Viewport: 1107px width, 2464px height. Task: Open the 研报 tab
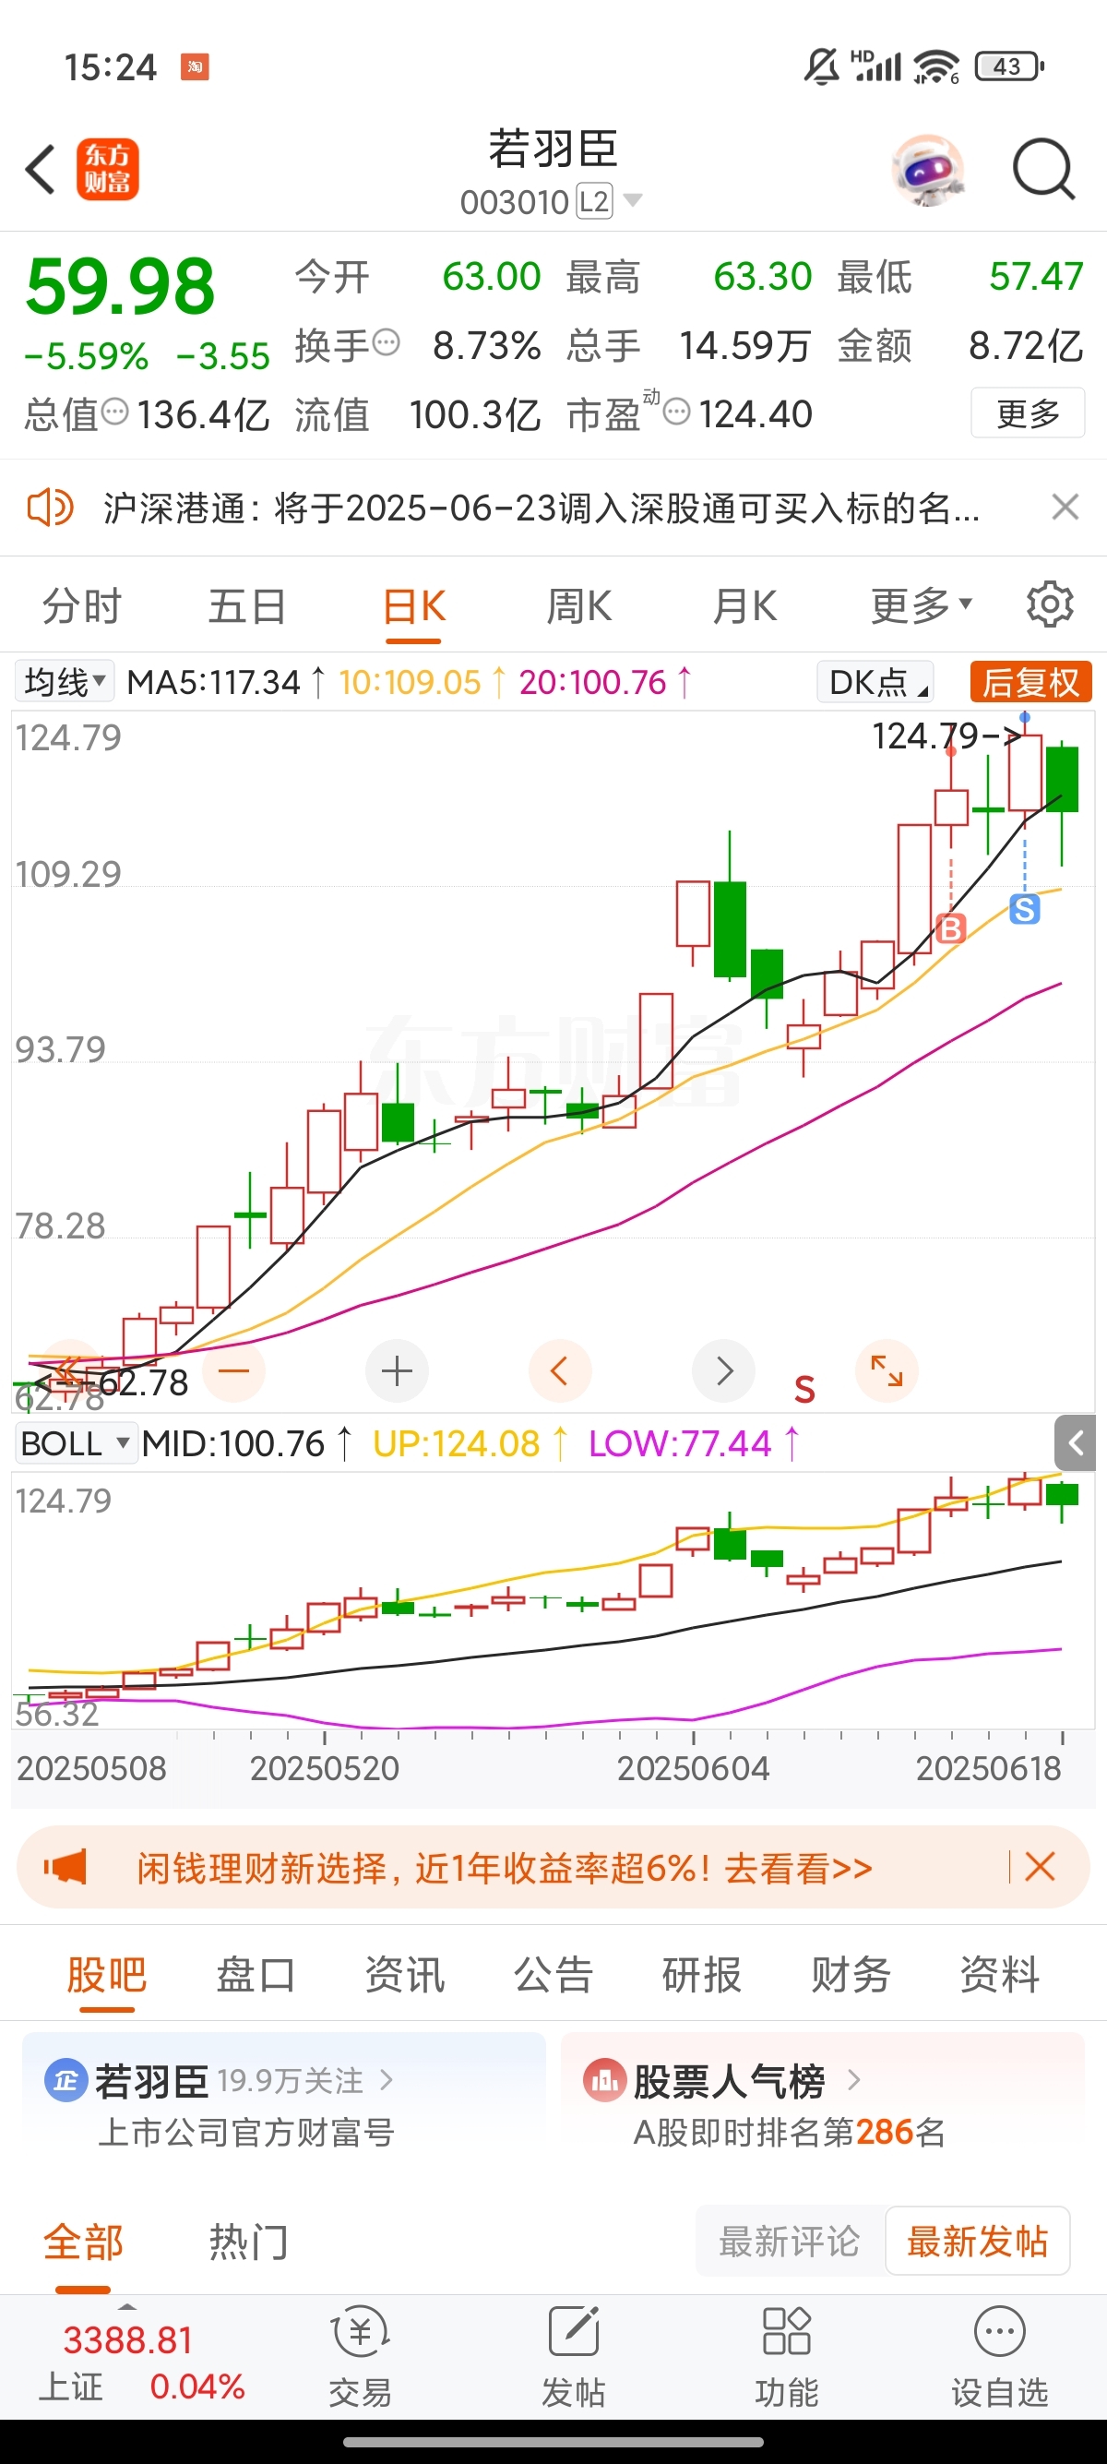[x=702, y=1974]
